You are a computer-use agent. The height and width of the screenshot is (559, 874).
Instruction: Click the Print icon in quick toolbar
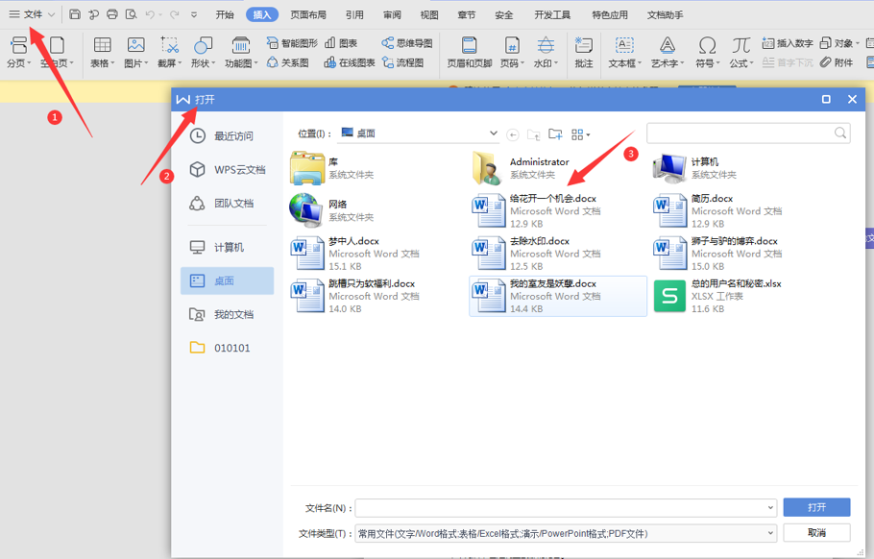[x=112, y=14]
